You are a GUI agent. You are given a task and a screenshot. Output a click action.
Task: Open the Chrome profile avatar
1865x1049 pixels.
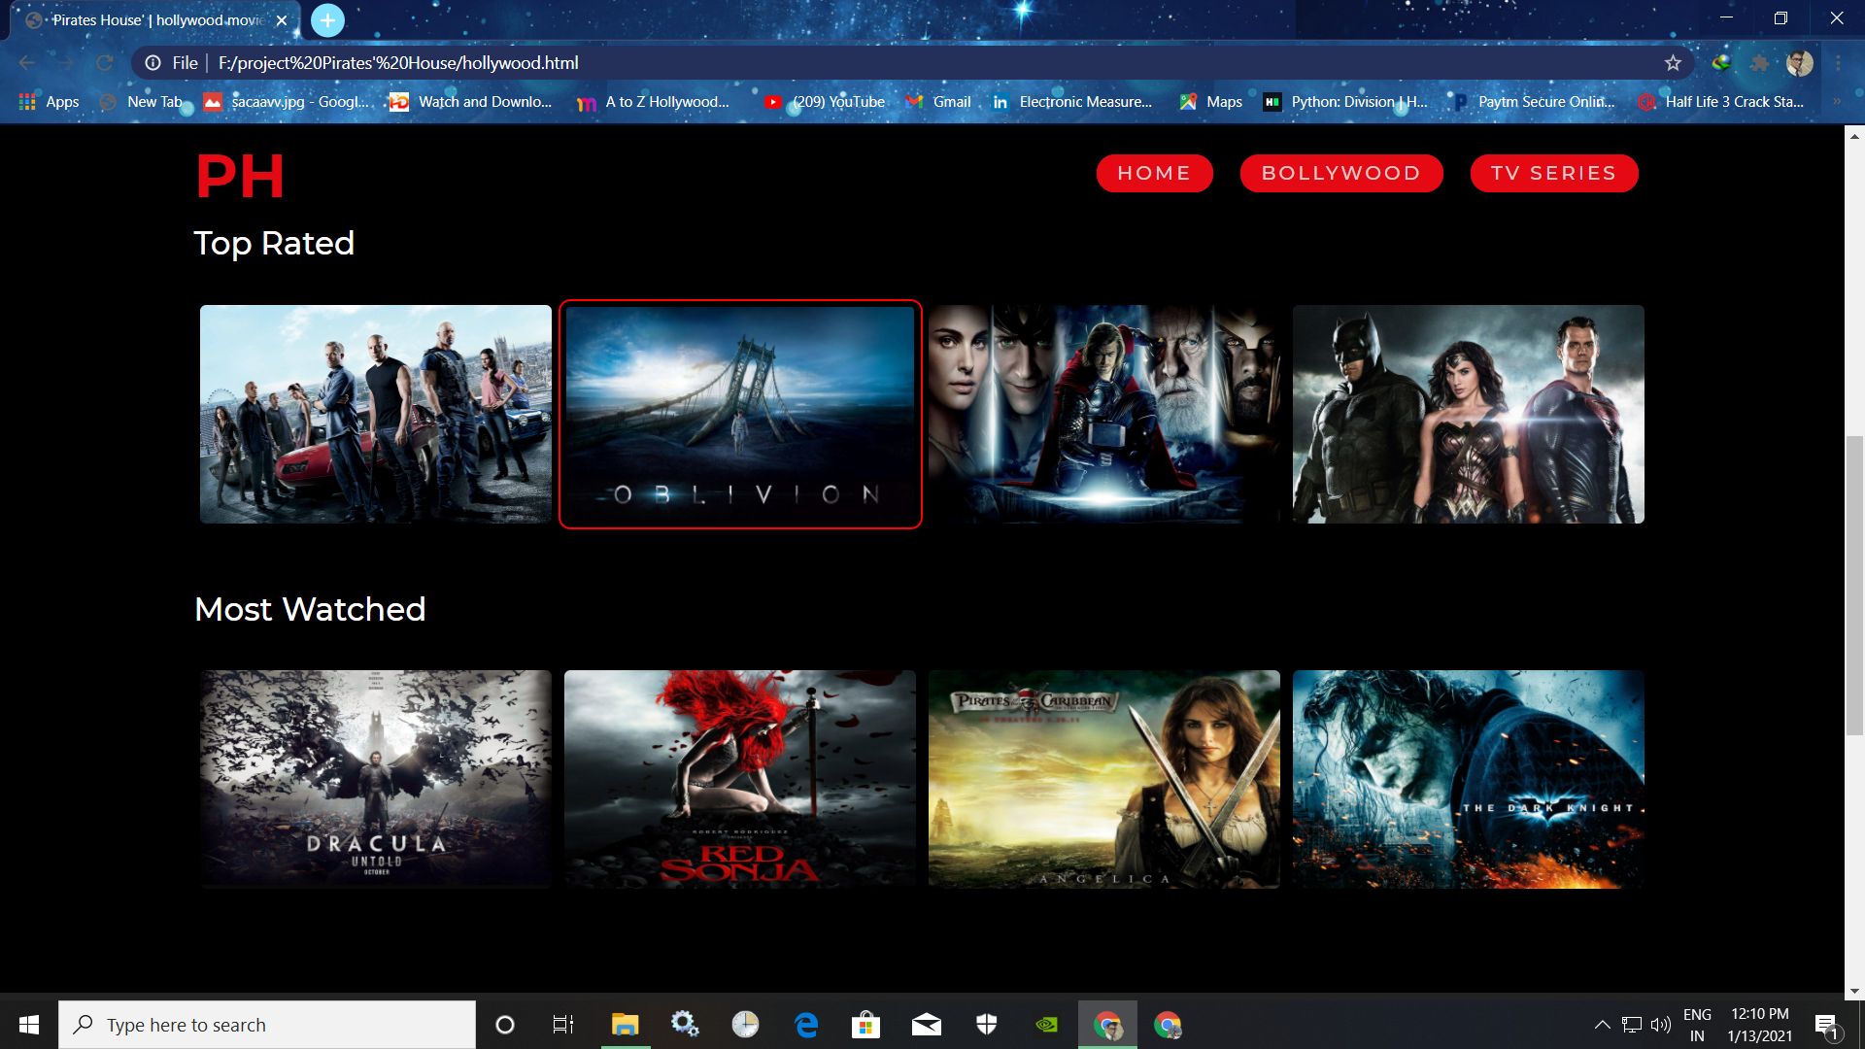pyautogui.click(x=1802, y=62)
